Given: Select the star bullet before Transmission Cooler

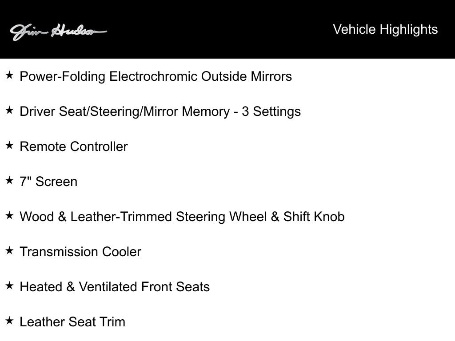Looking at the screenshot, I should point(9,251).
